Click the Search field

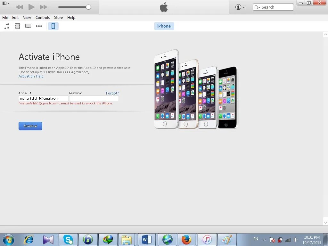[273, 7]
